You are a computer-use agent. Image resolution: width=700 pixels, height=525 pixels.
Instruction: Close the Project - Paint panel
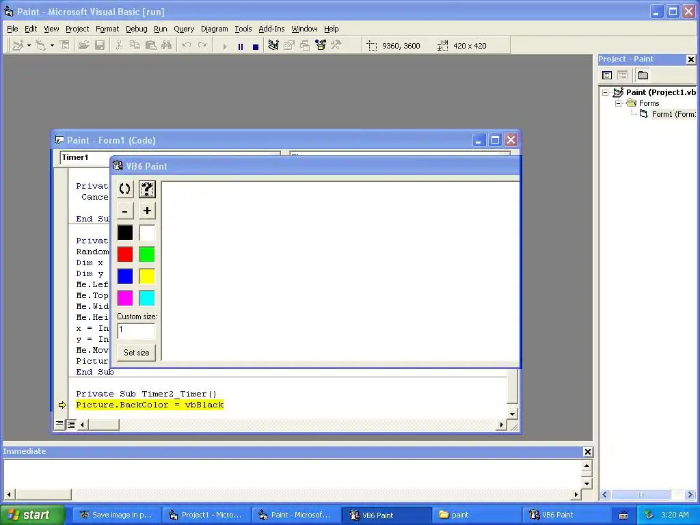[x=690, y=59]
